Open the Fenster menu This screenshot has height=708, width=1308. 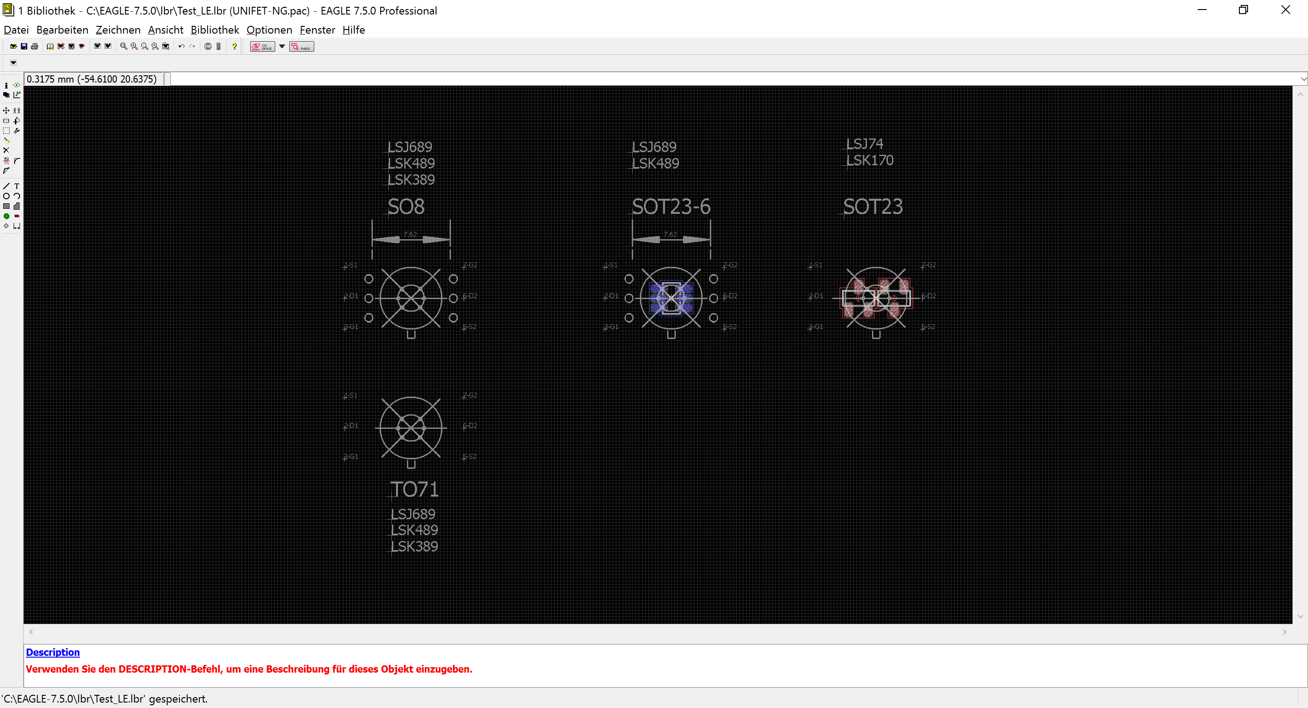click(x=317, y=30)
